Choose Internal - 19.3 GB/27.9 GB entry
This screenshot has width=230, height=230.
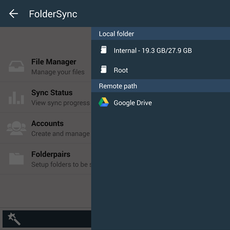click(x=161, y=50)
